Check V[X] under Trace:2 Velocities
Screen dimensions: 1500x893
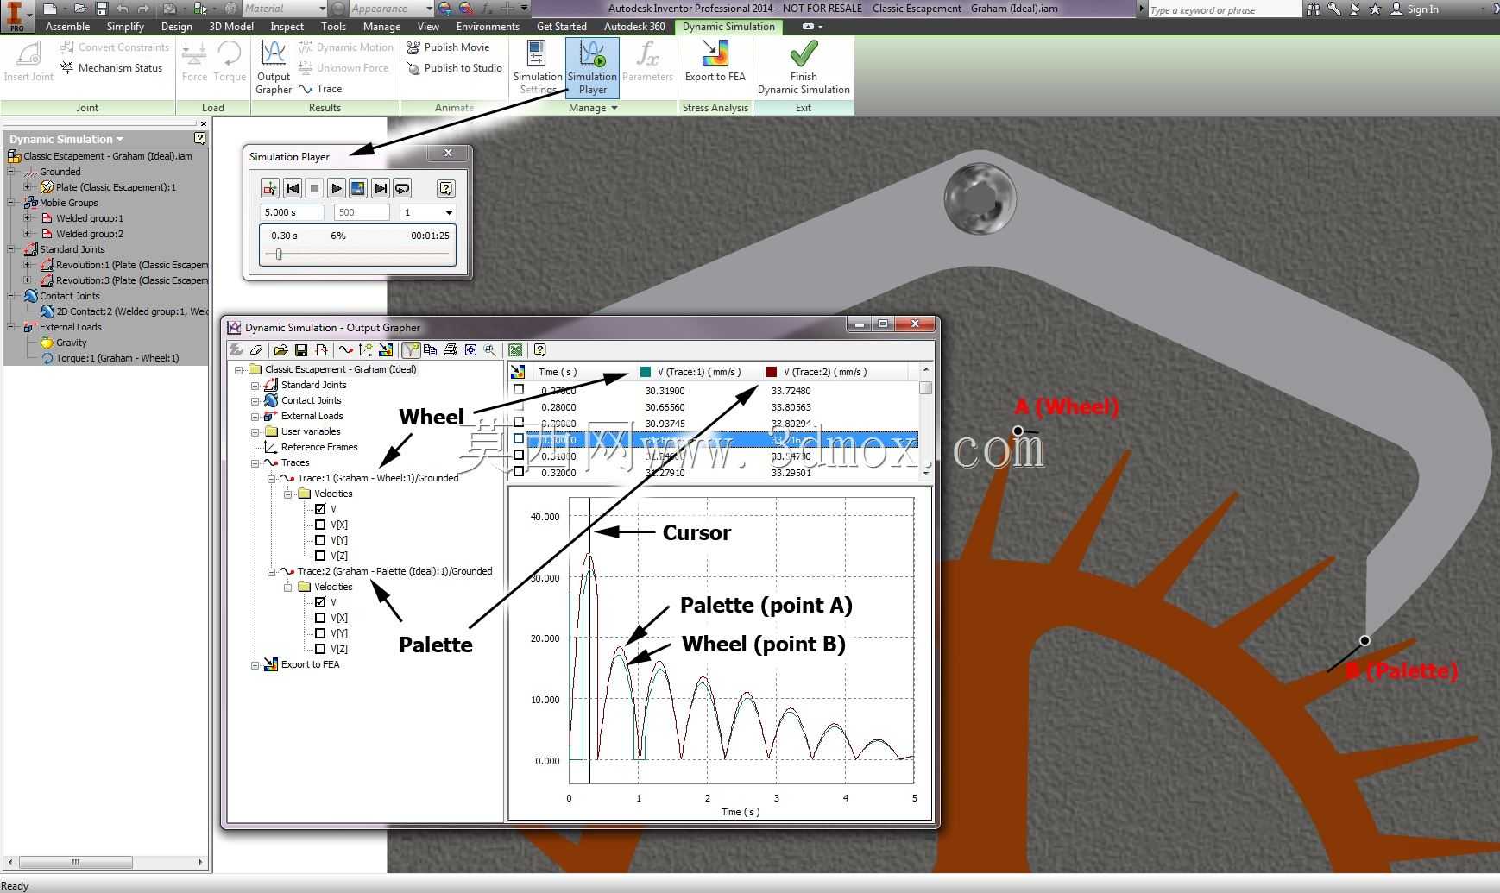click(x=320, y=618)
